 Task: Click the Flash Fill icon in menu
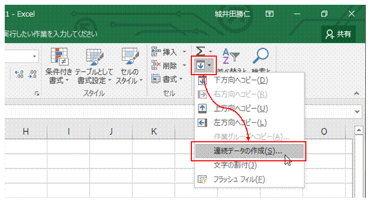point(202,180)
